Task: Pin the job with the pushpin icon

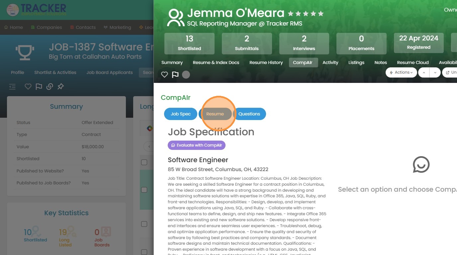Action: pyautogui.click(x=60, y=87)
